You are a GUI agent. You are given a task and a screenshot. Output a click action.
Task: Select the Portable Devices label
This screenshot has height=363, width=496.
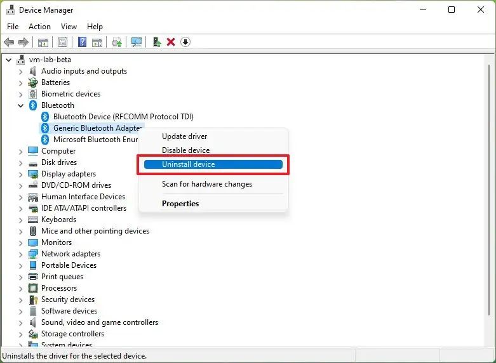coord(69,265)
